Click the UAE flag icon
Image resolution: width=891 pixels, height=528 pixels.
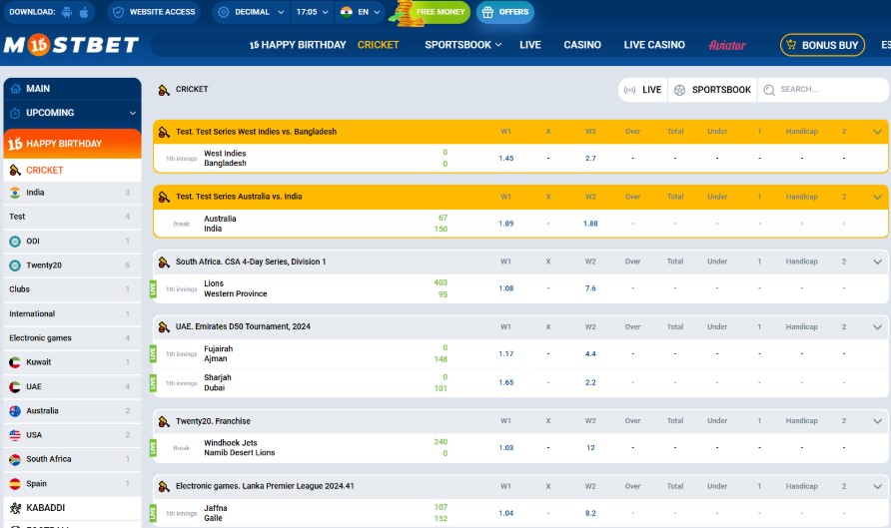15,386
